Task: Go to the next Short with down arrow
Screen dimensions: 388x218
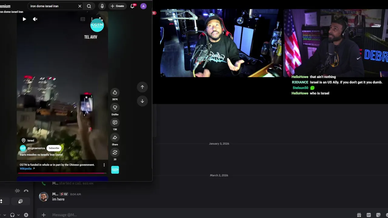Action: [142, 101]
